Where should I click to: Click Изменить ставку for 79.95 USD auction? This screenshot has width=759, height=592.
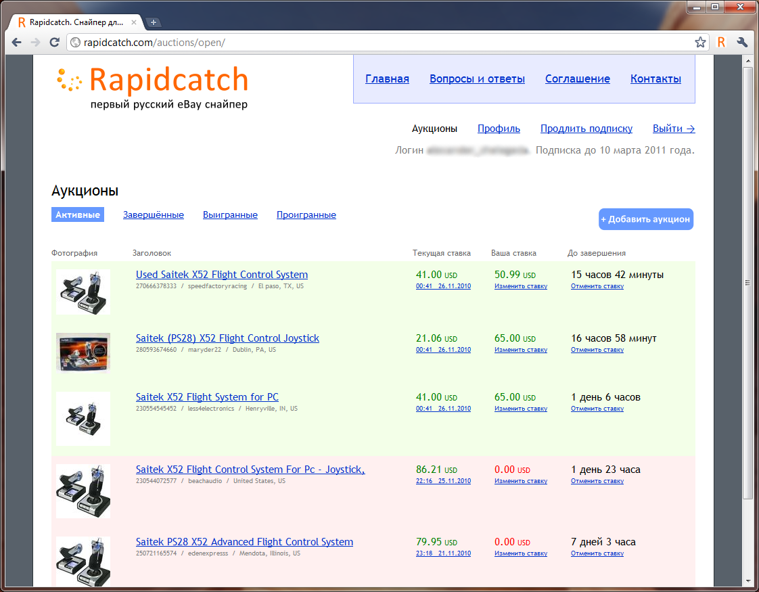click(521, 553)
